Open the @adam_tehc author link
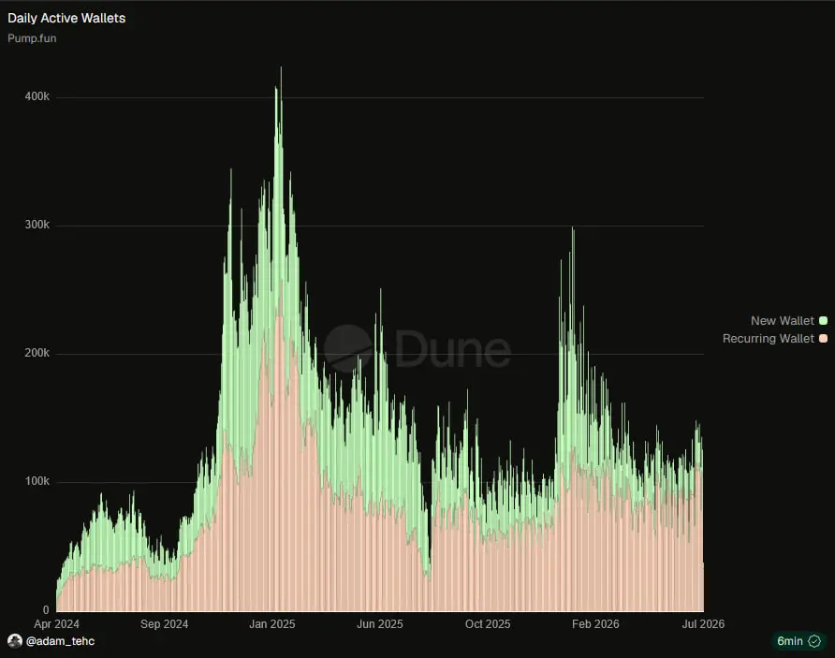The image size is (835, 658). 60,641
